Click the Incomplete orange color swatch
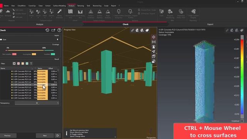This screenshot has width=247, height=139. tap(34, 54)
